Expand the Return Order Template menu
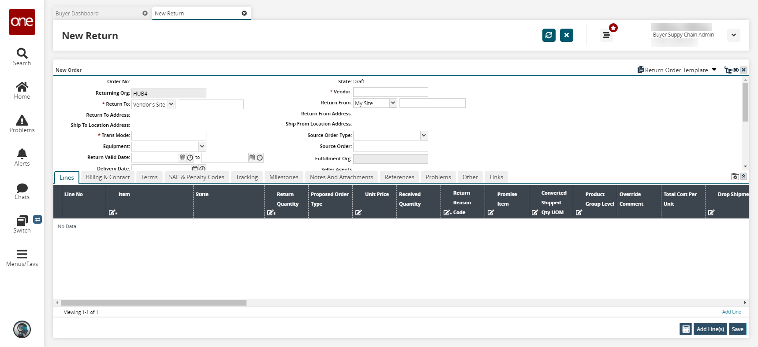 pos(714,70)
